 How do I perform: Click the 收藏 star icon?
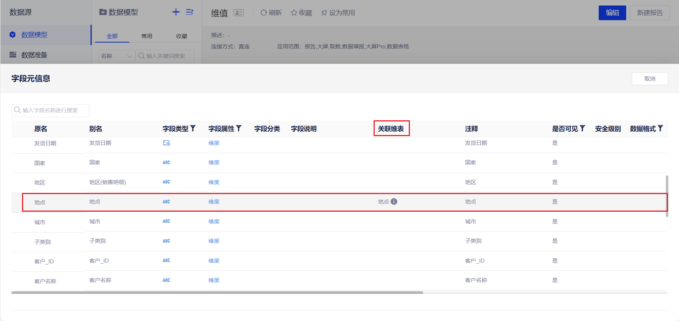294,13
